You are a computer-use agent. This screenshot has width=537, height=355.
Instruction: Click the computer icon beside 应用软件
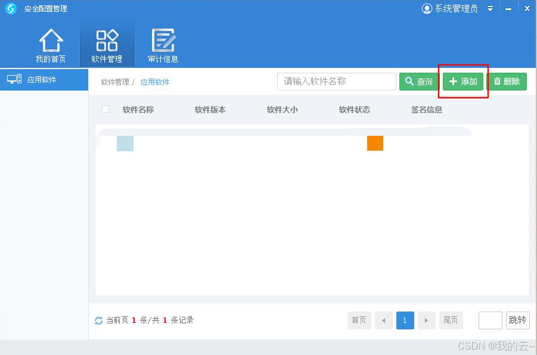14,79
